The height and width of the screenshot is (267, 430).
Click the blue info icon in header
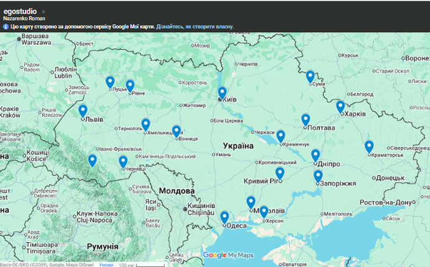(6, 27)
